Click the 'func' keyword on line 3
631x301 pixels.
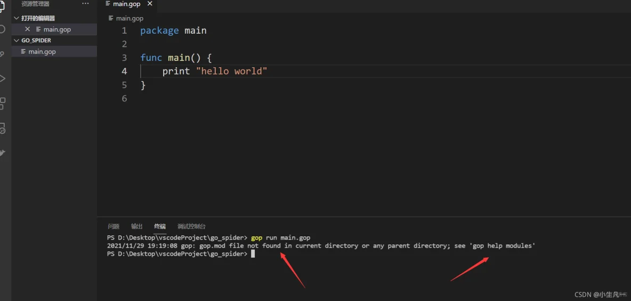tap(151, 58)
